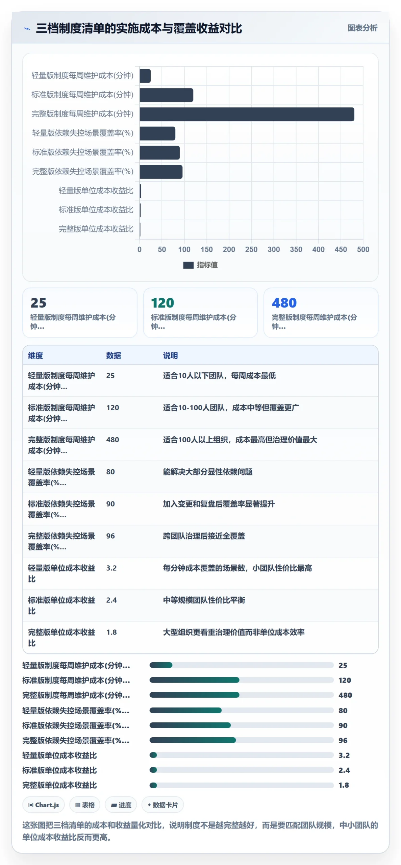Click table cell 跨团队治理后接近全覆盖
The width and height of the screenshot is (401, 865).
[x=204, y=536]
